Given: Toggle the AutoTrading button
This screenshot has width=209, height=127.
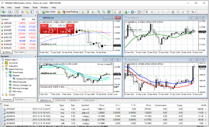Looking at the screenshot, I should [70, 12].
